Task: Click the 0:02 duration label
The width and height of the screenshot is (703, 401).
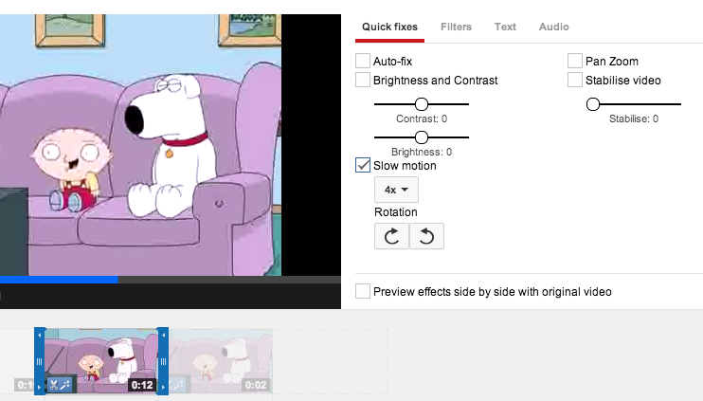Action: click(x=256, y=385)
